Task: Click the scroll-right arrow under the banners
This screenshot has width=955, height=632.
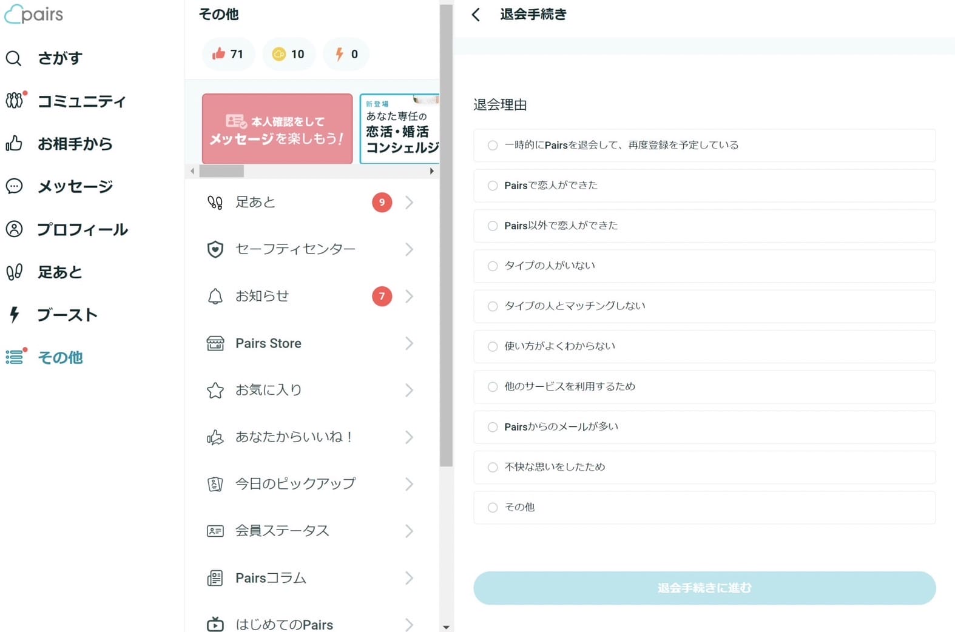Action: pyautogui.click(x=431, y=171)
